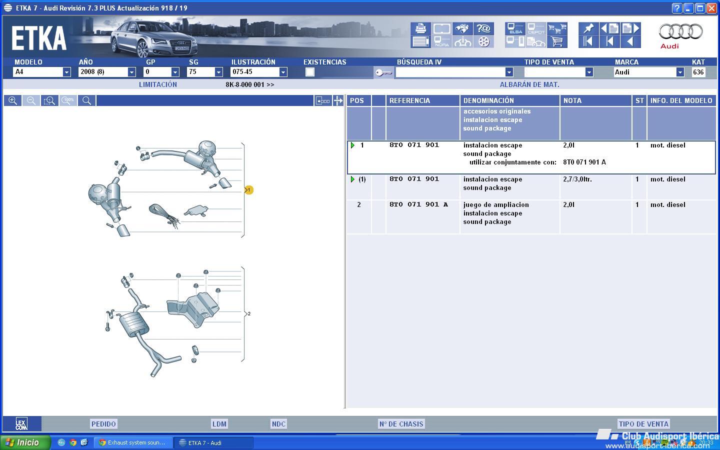Click the LIMITACIÓN label
Image resolution: width=720 pixels, height=450 pixels.
[x=158, y=84]
